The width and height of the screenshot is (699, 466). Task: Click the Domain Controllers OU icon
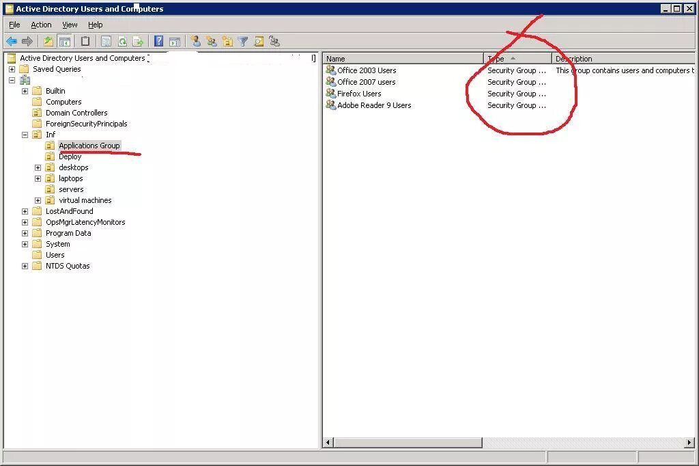(37, 113)
